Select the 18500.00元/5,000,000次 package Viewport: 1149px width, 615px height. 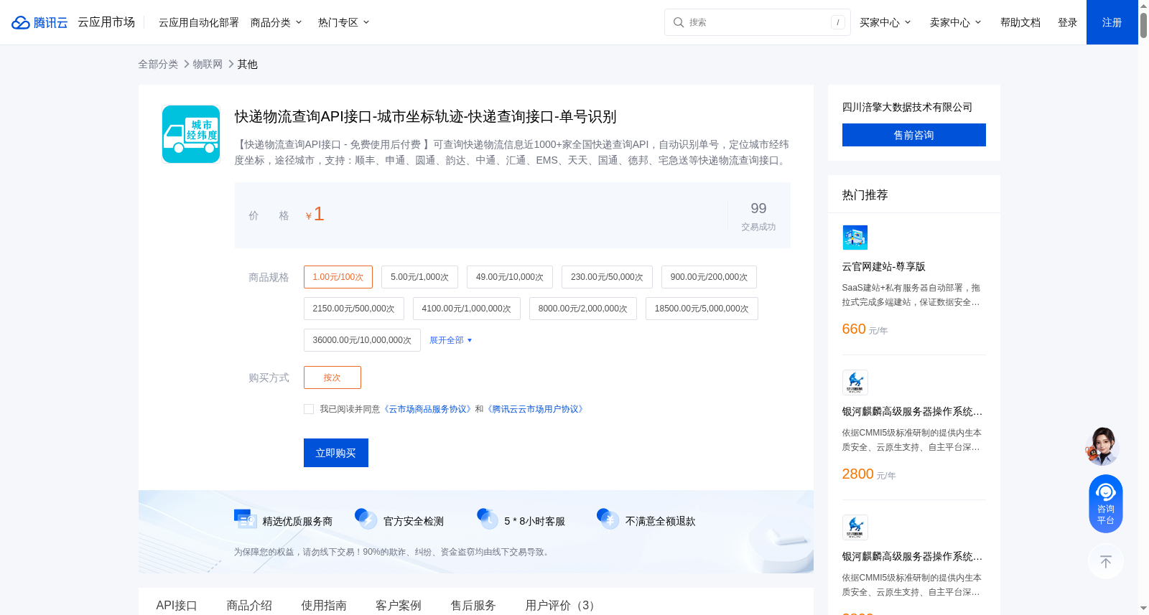[x=702, y=309]
